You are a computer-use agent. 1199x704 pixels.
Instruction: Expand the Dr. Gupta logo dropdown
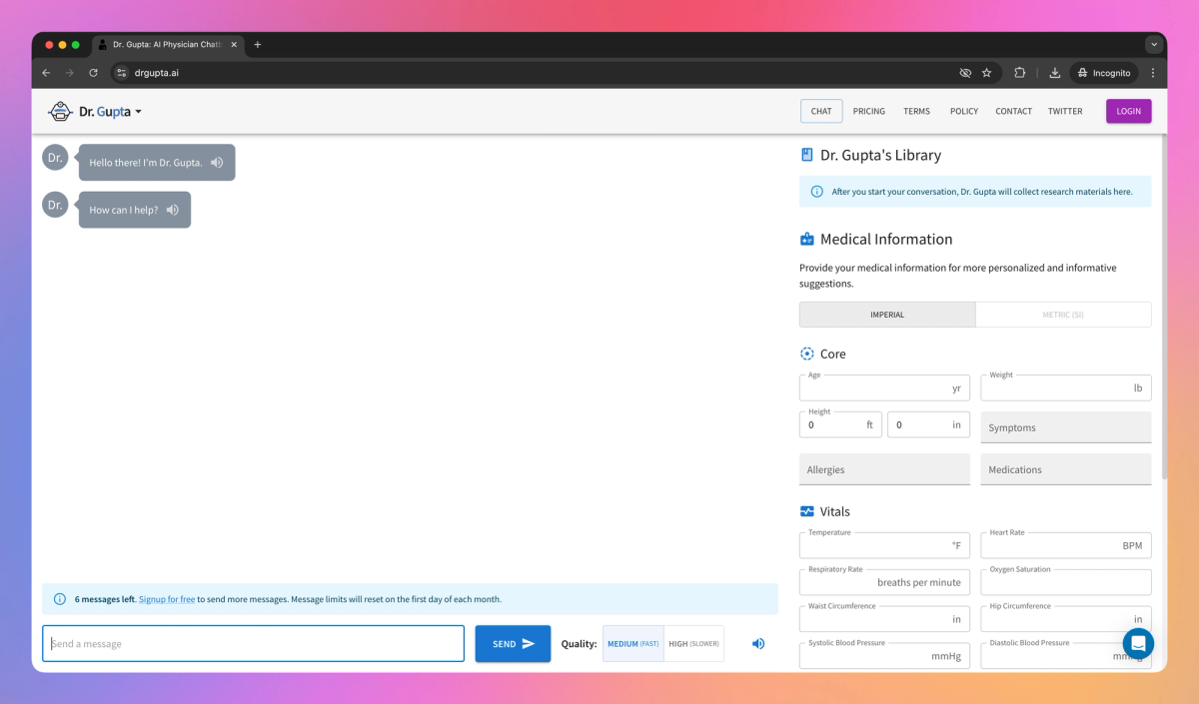coord(138,112)
